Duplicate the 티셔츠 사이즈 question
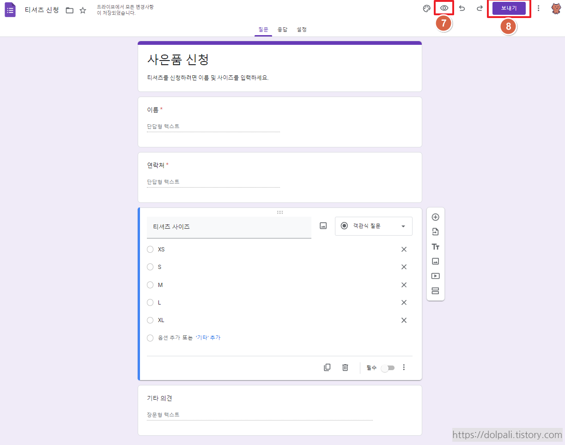Image resolution: width=565 pixels, height=445 pixels. (x=327, y=367)
